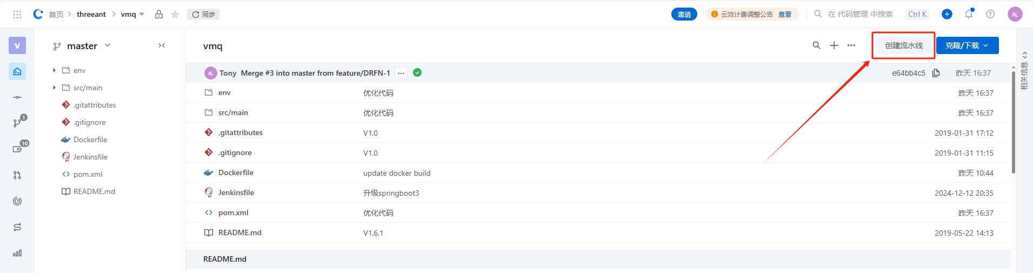Open the master branch dropdown
Viewport: 1033px width, 273px height.
82,46
